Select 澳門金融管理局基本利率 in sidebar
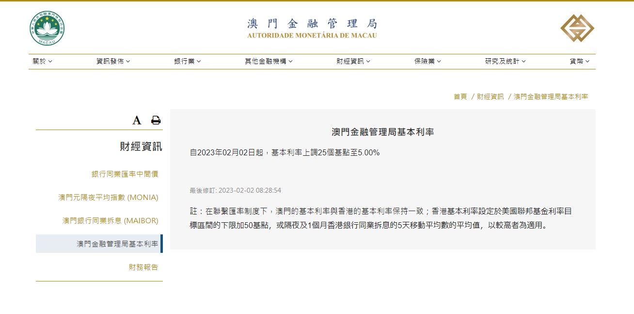 click(x=117, y=244)
